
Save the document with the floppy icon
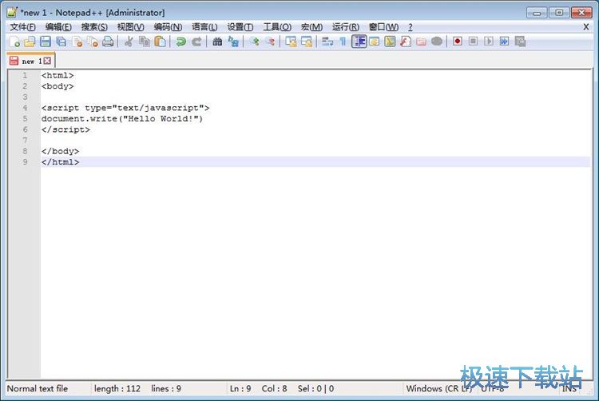tap(46, 42)
